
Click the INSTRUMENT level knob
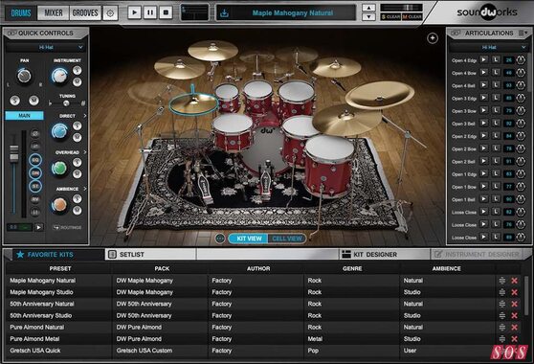click(x=59, y=76)
